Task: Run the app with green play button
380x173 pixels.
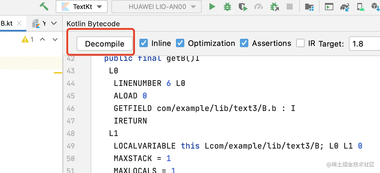Action: click(212, 7)
